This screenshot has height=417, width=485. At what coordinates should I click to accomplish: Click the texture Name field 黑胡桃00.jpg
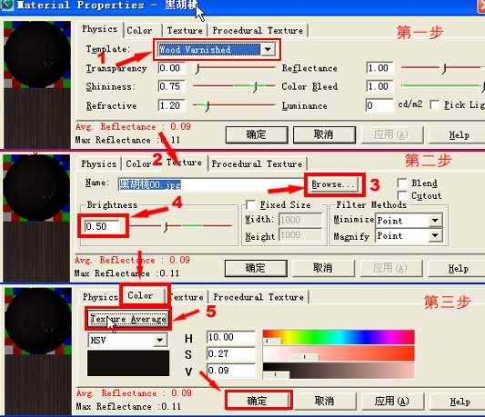211,184
